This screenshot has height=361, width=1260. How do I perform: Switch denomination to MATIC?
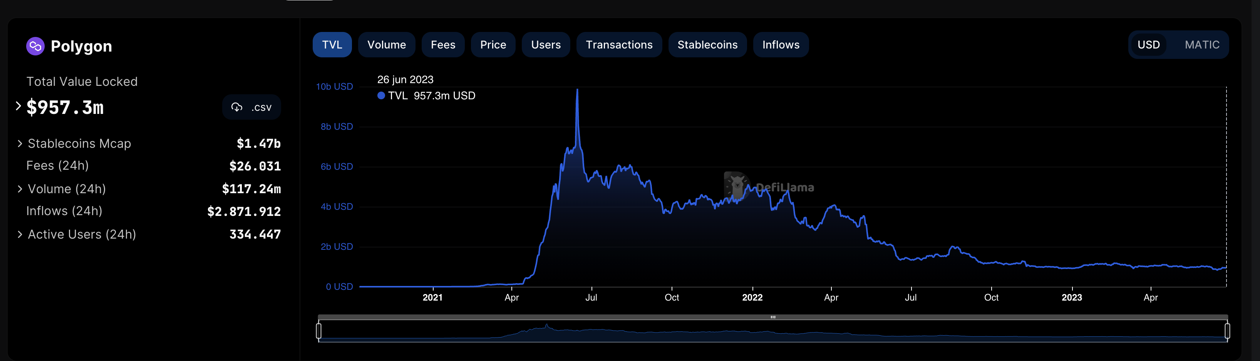pos(1202,45)
